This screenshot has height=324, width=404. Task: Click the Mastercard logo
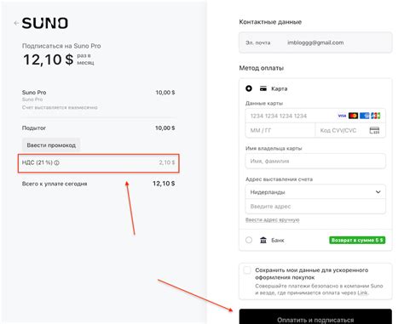(353, 116)
